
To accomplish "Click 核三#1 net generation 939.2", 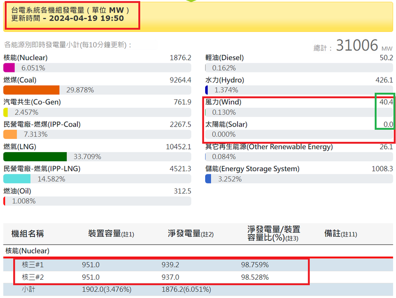I will (171, 265).
